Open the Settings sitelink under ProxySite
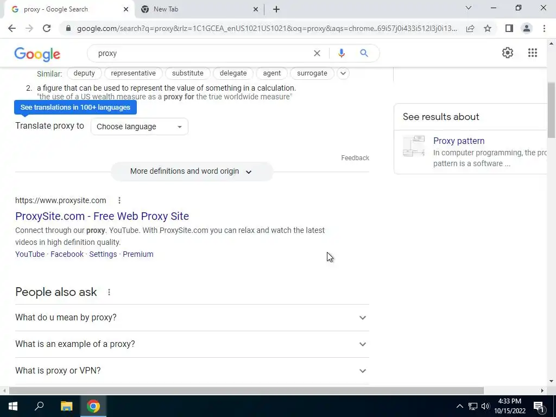The width and height of the screenshot is (556, 417). (x=103, y=254)
